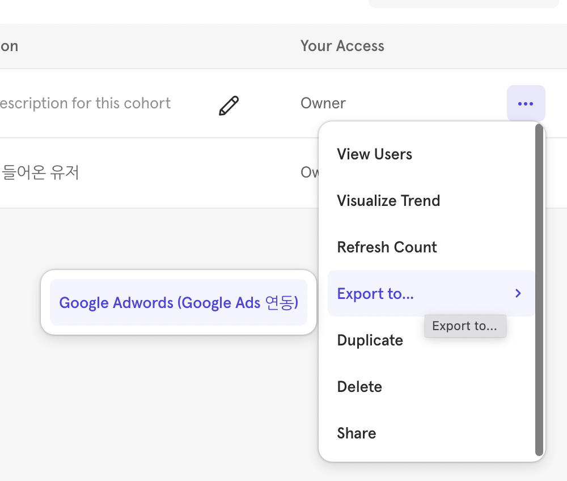Select Delete to remove the cohort
The height and width of the screenshot is (481, 567).
359,386
